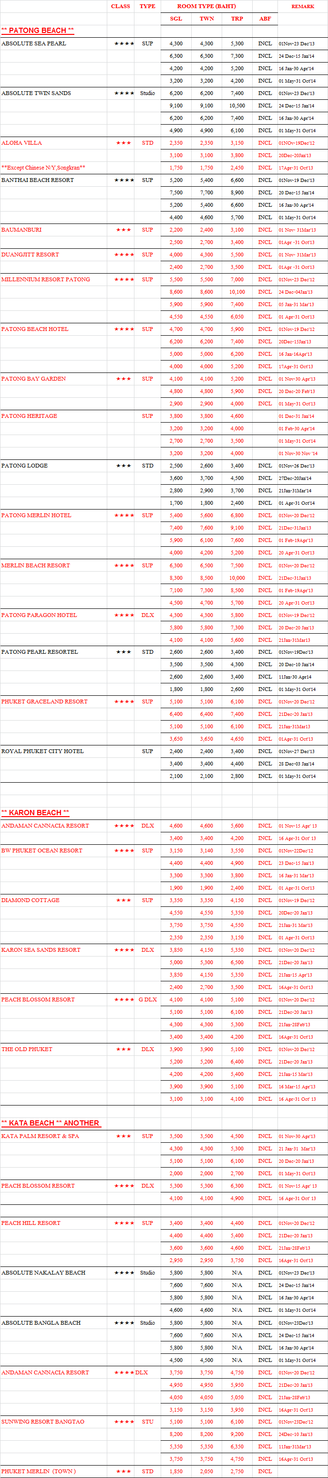Click the CLASS column header

point(120,6)
